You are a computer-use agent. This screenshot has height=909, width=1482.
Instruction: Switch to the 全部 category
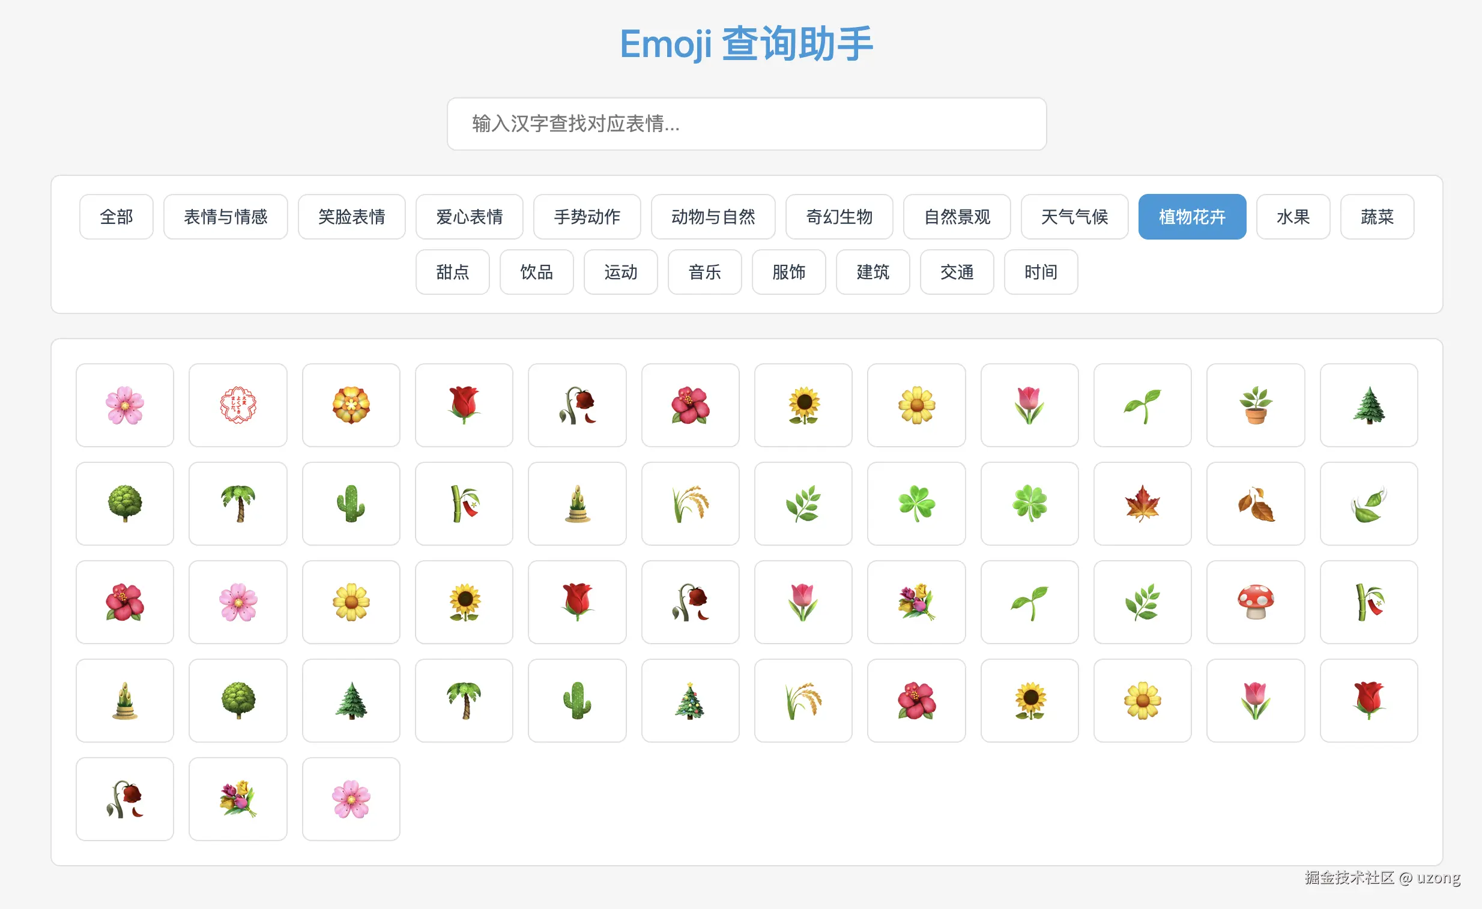(x=116, y=217)
